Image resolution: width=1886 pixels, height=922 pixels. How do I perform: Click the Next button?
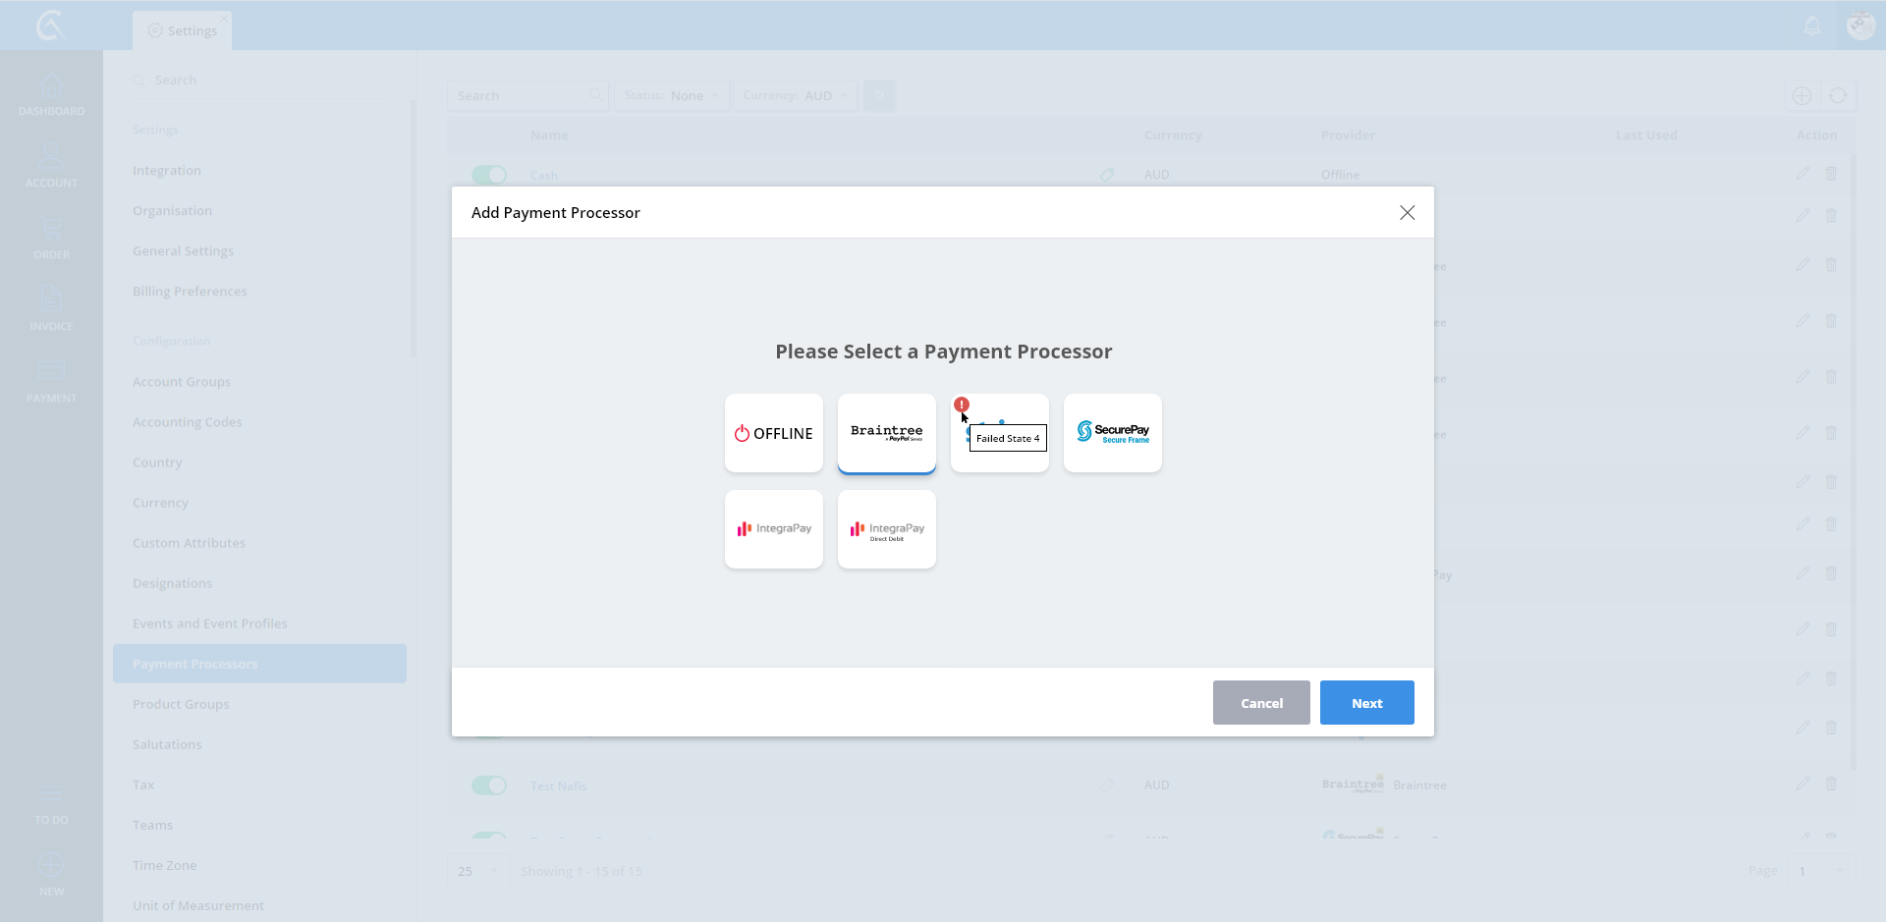[1366, 703]
